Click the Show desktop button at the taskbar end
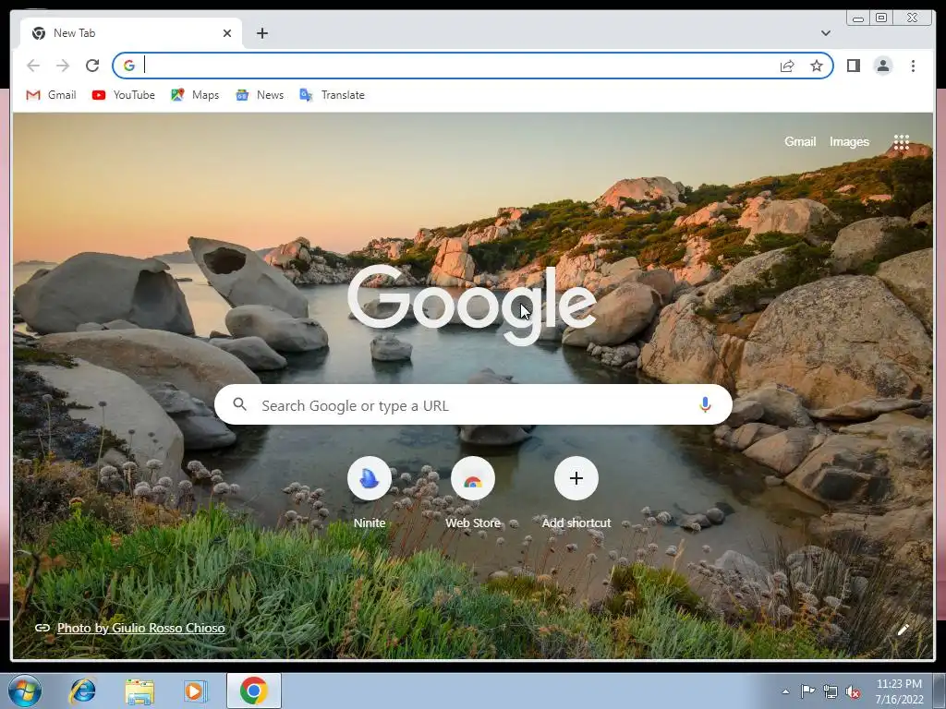946x709 pixels. (x=940, y=691)
